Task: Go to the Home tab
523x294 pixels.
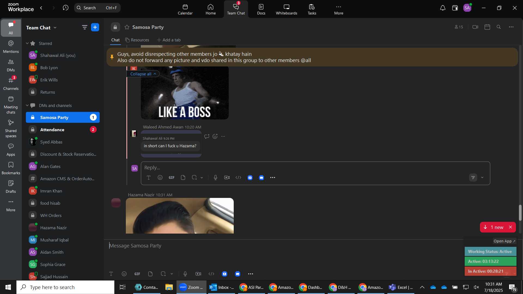Action: (x=211, y=9)
